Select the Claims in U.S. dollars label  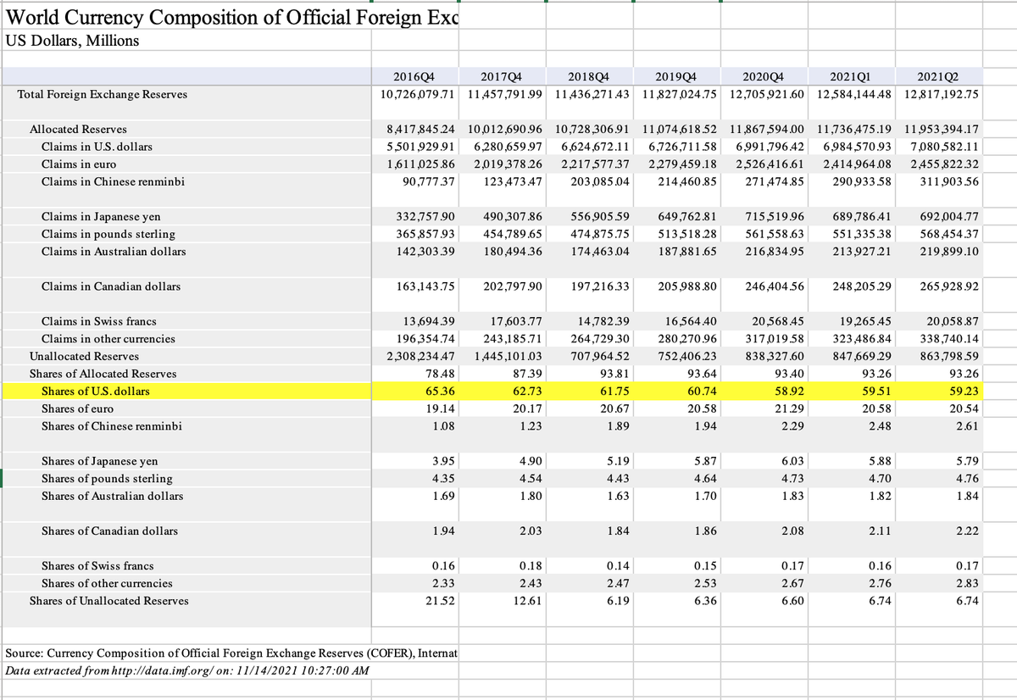[x=97, y=147]
